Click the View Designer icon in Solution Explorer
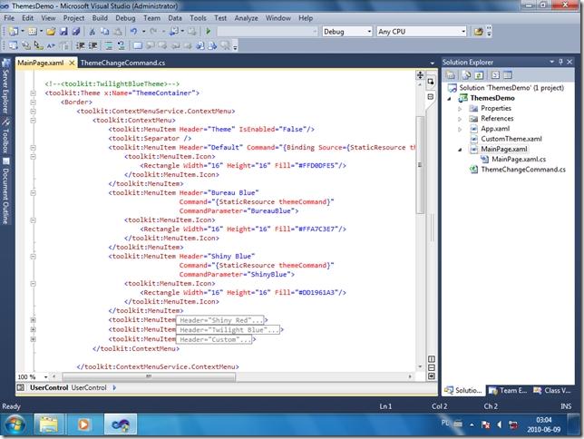584x439 pixels. tap(508, 75)
